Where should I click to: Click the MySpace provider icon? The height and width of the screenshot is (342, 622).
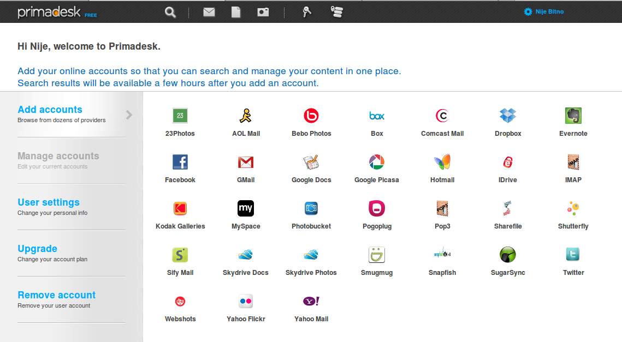(246, 208)
